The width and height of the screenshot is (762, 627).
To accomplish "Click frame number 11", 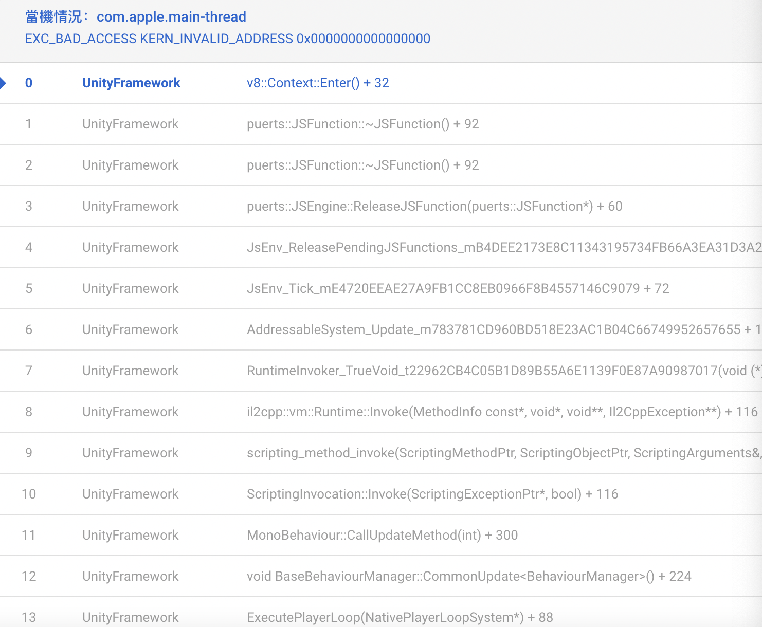I will tap(29, 535).
